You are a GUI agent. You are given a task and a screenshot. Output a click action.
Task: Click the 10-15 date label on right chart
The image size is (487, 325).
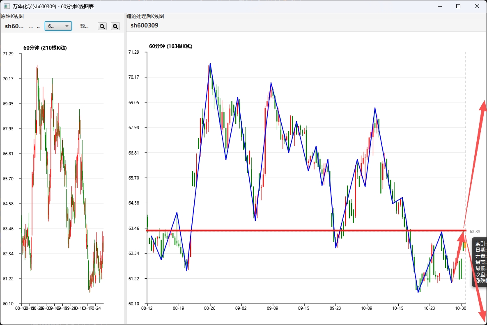click(397, 308)
